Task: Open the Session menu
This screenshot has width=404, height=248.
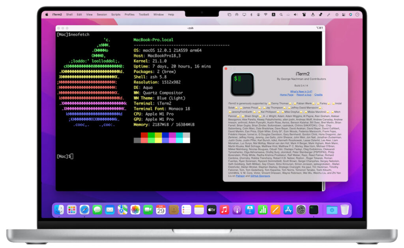Action: pyautogui.click(x=102, y=14)
